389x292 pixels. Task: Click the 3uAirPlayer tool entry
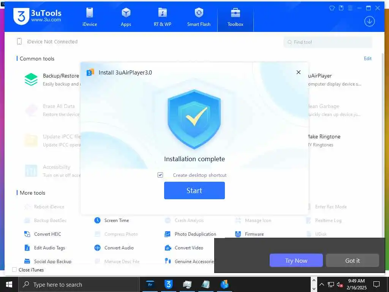pos(334,79)
